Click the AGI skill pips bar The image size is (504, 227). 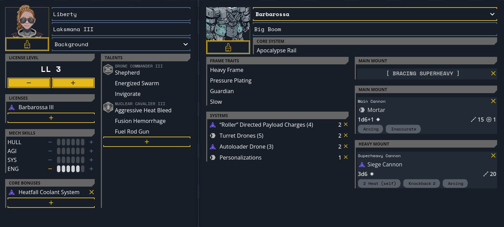70,151
